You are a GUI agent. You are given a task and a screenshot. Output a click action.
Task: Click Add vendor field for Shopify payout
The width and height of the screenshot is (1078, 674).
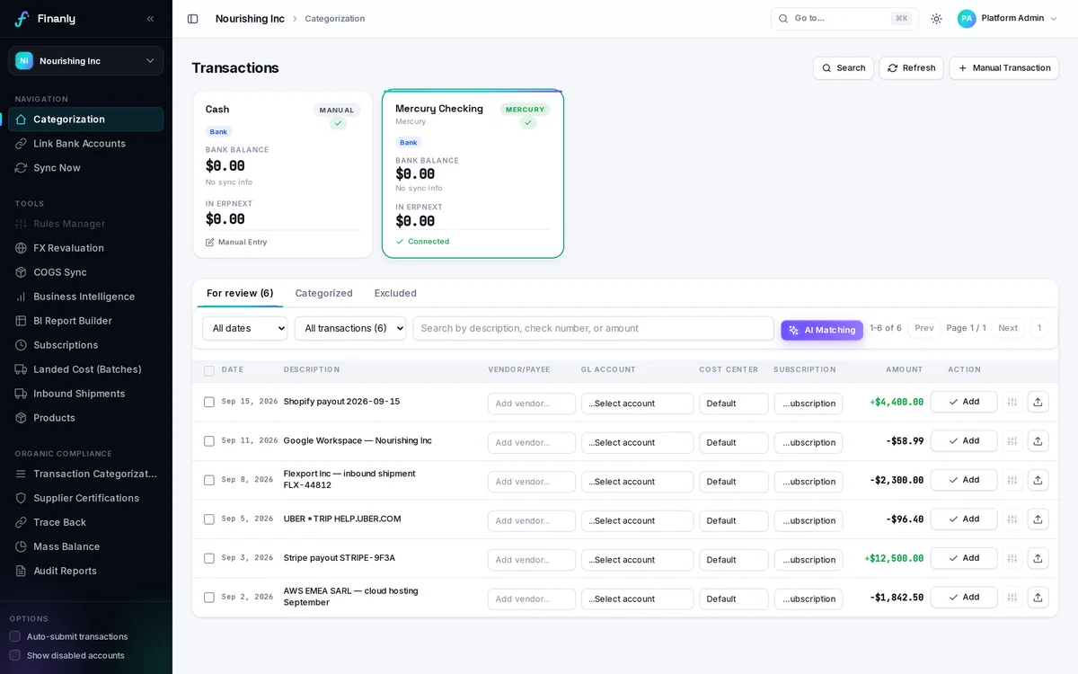click(x=532, y=404)
